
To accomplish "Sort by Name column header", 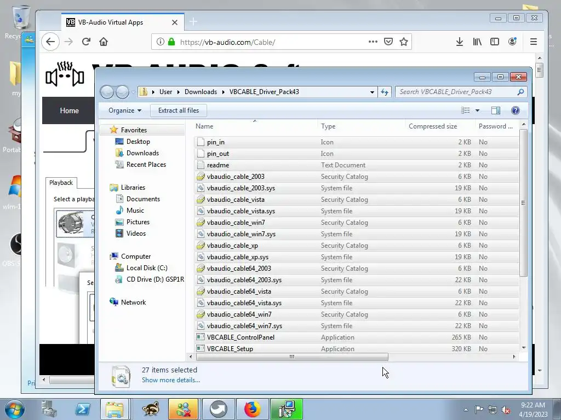I will click(204, 126).
